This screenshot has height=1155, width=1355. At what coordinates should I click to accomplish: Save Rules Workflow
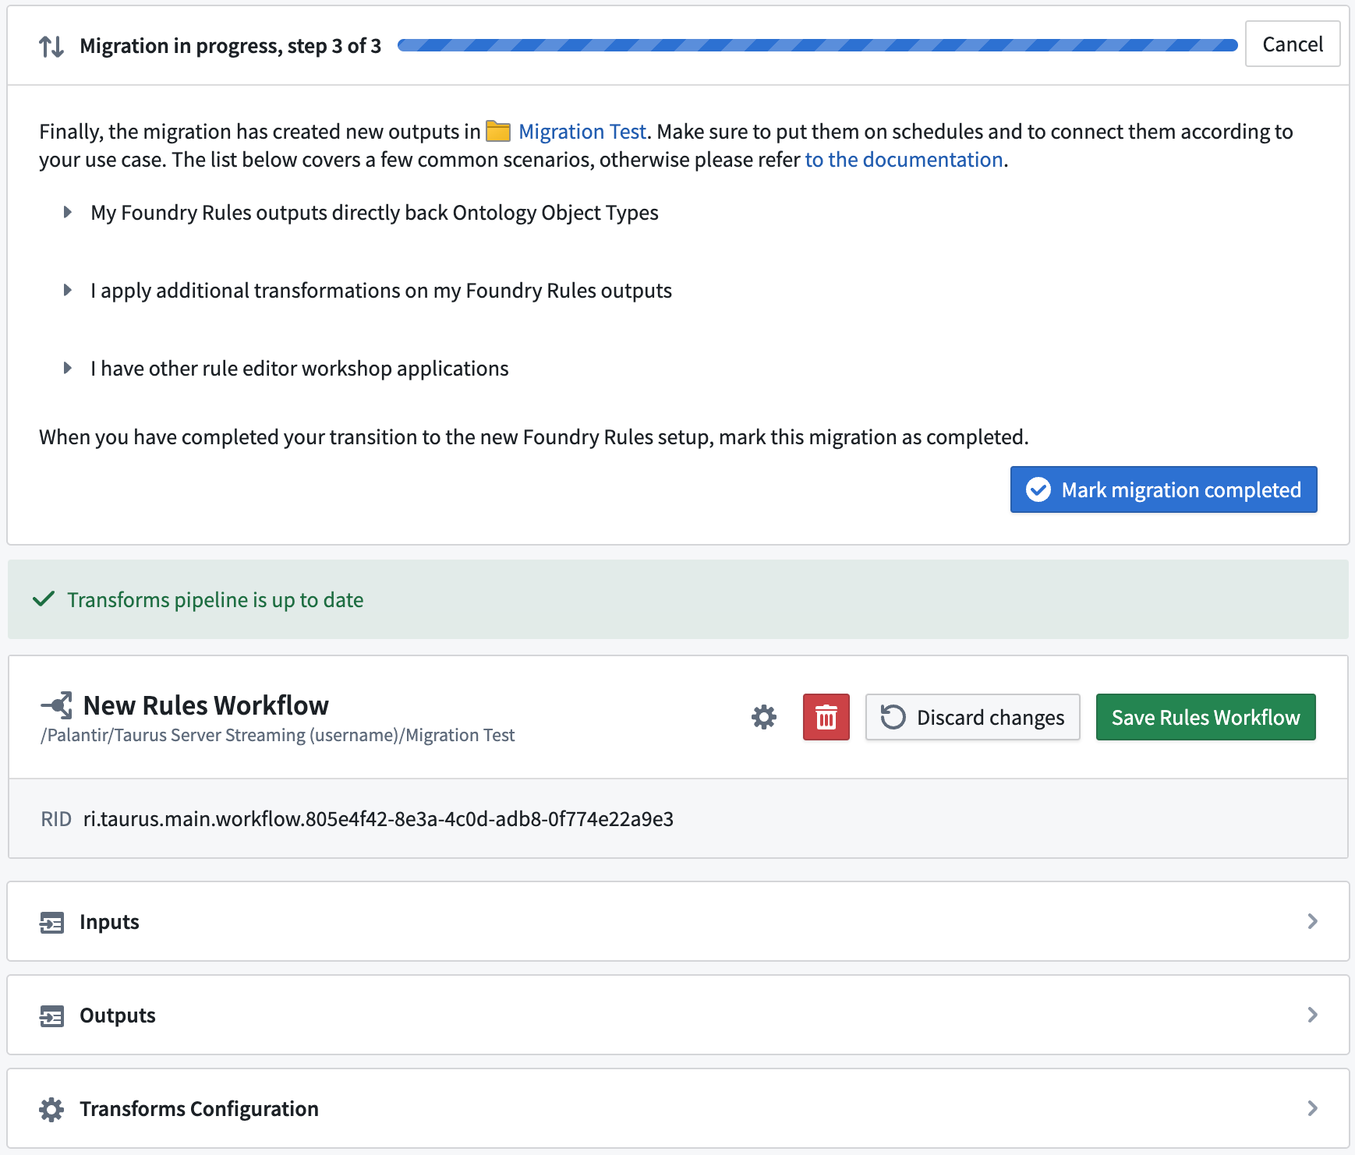[1206, 717]
